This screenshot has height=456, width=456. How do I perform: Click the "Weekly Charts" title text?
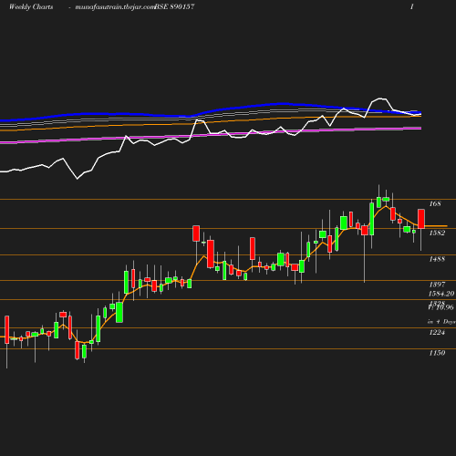[31, 6]
